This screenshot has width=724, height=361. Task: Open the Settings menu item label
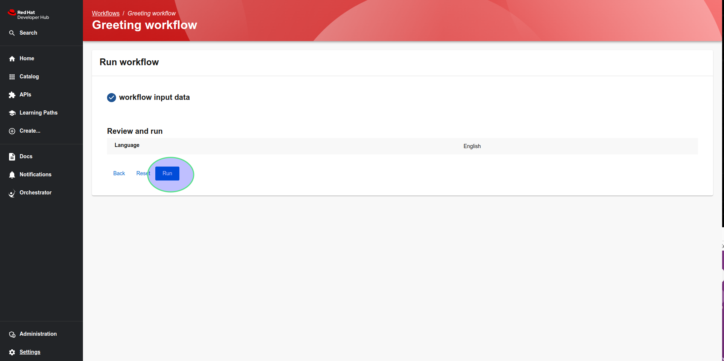pyautogui.click(x=30, y=352)
